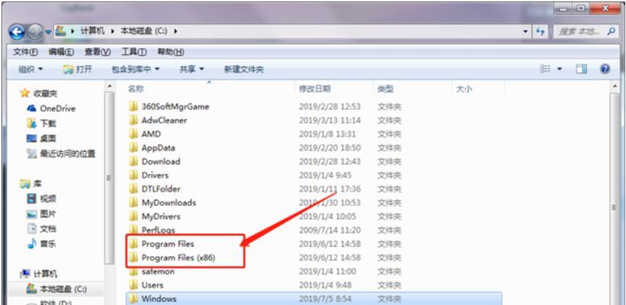Open the address bar history dropdown arrow
Viewport: 626px width, 305px height.
click(x=526, y=31)
